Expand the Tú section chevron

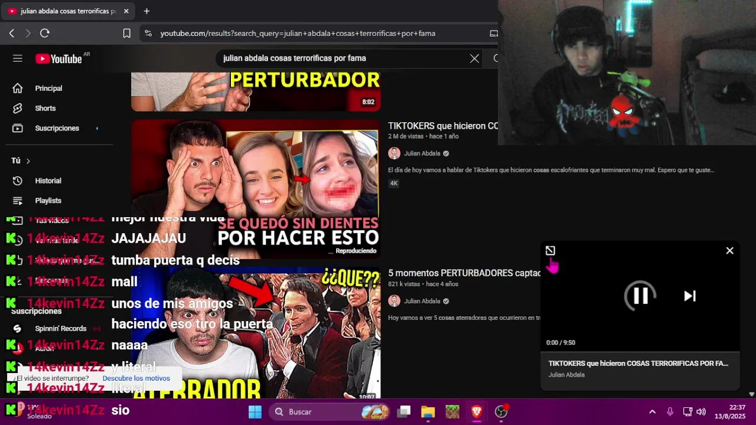click(x=28, y=161)
